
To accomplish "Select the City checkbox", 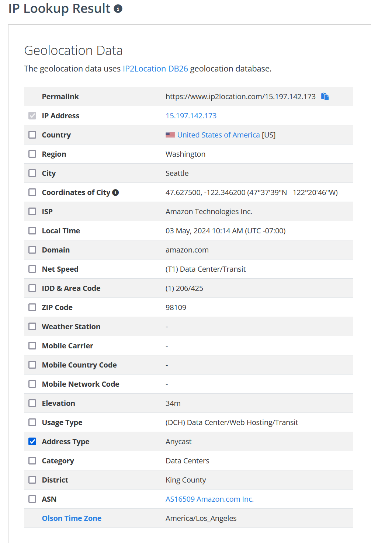I will click(32, 173).
